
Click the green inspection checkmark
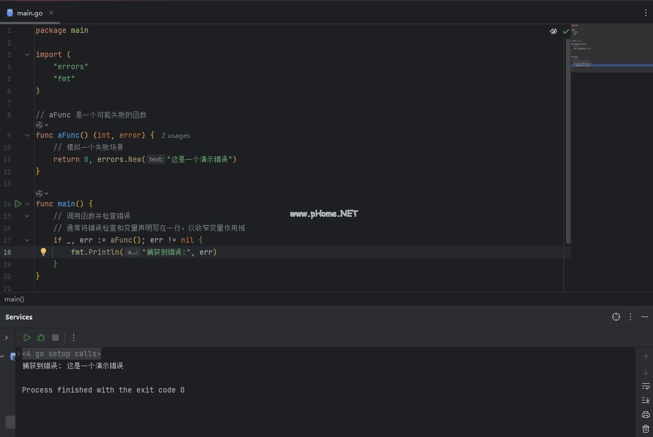566,31
